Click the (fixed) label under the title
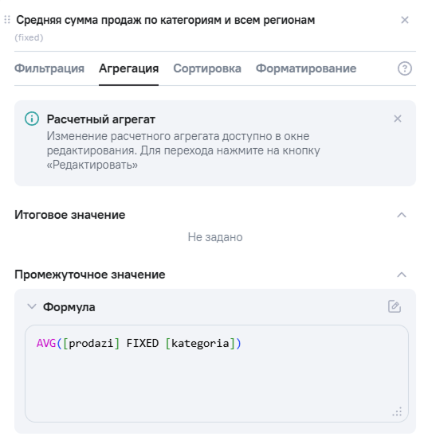This screenshot has height=448, width=428. 29,37
